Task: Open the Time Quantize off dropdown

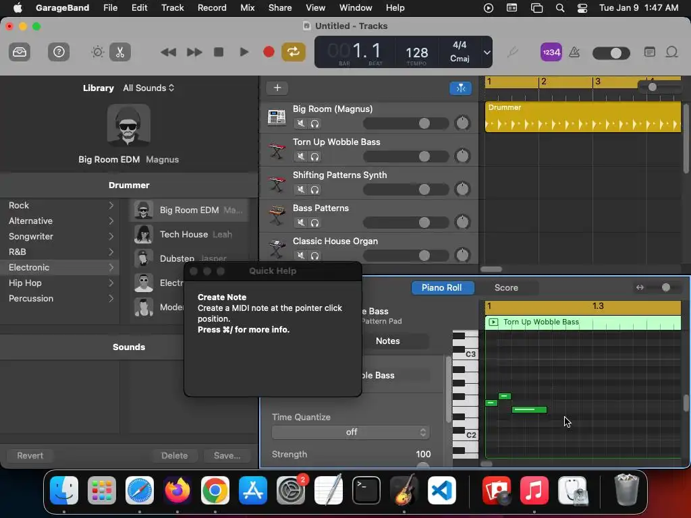Action: point(351,432)
